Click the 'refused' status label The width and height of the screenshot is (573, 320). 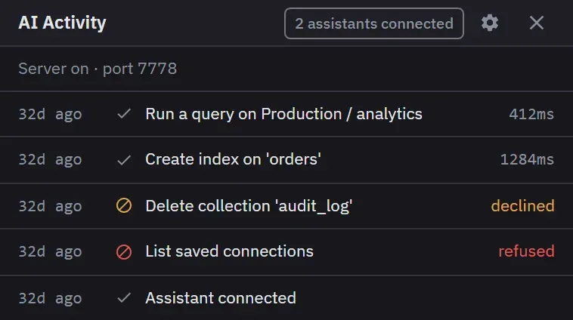527,251
